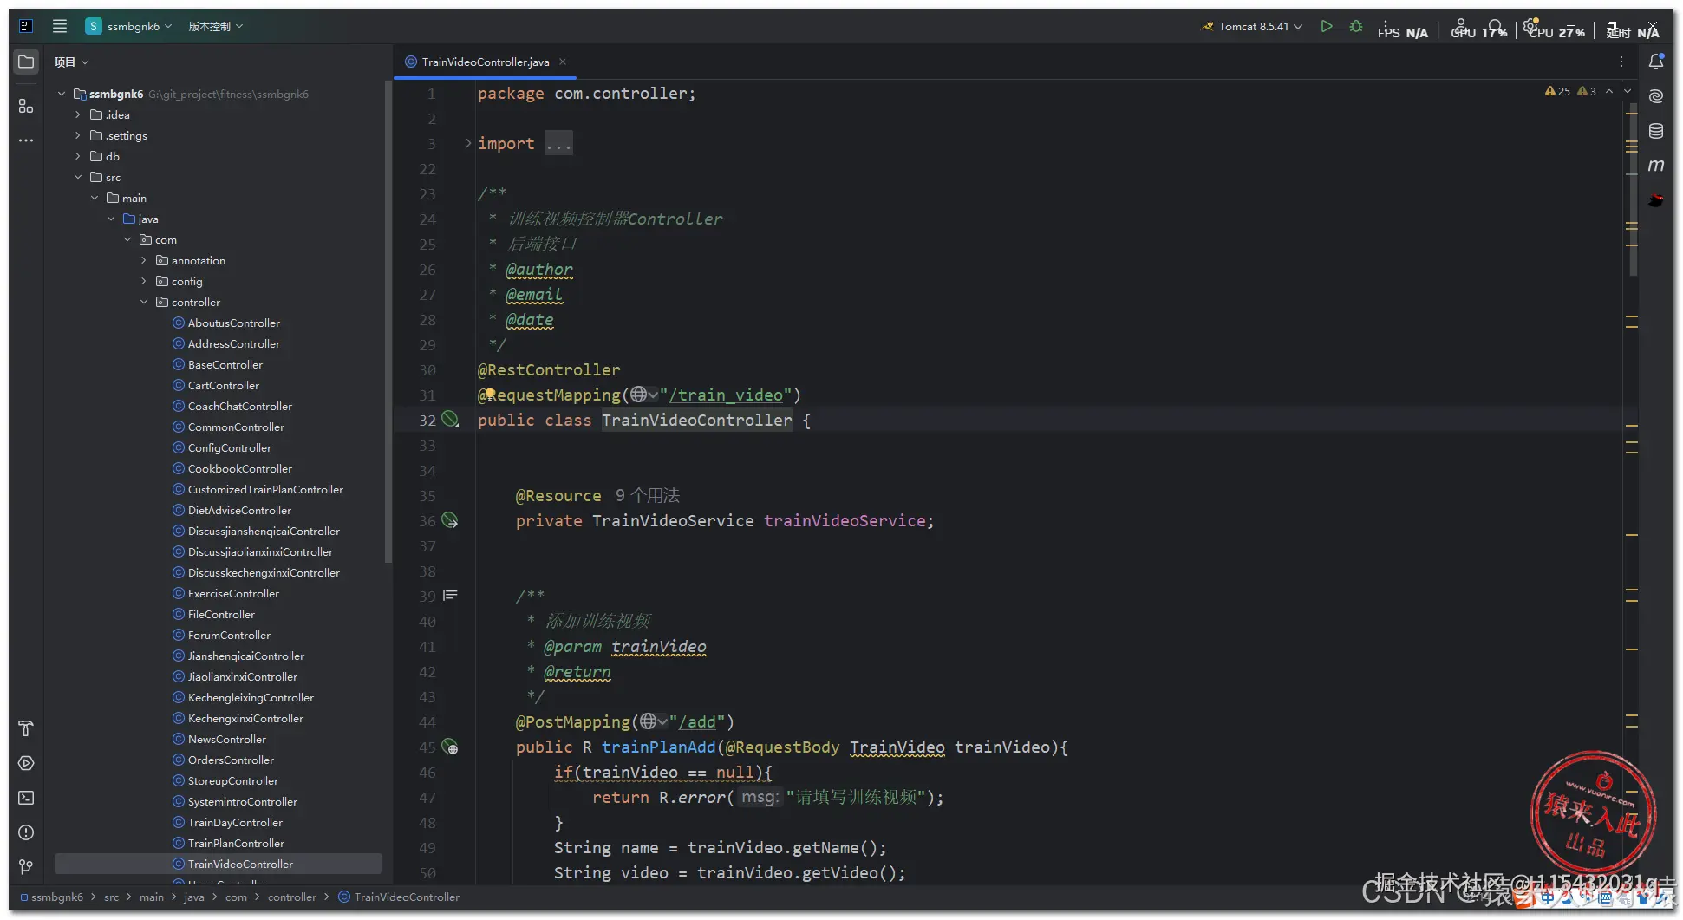This screenshot has height=920, width=1683.
Task: Open the Problems tool window
Action: click(x=26, y=832)
